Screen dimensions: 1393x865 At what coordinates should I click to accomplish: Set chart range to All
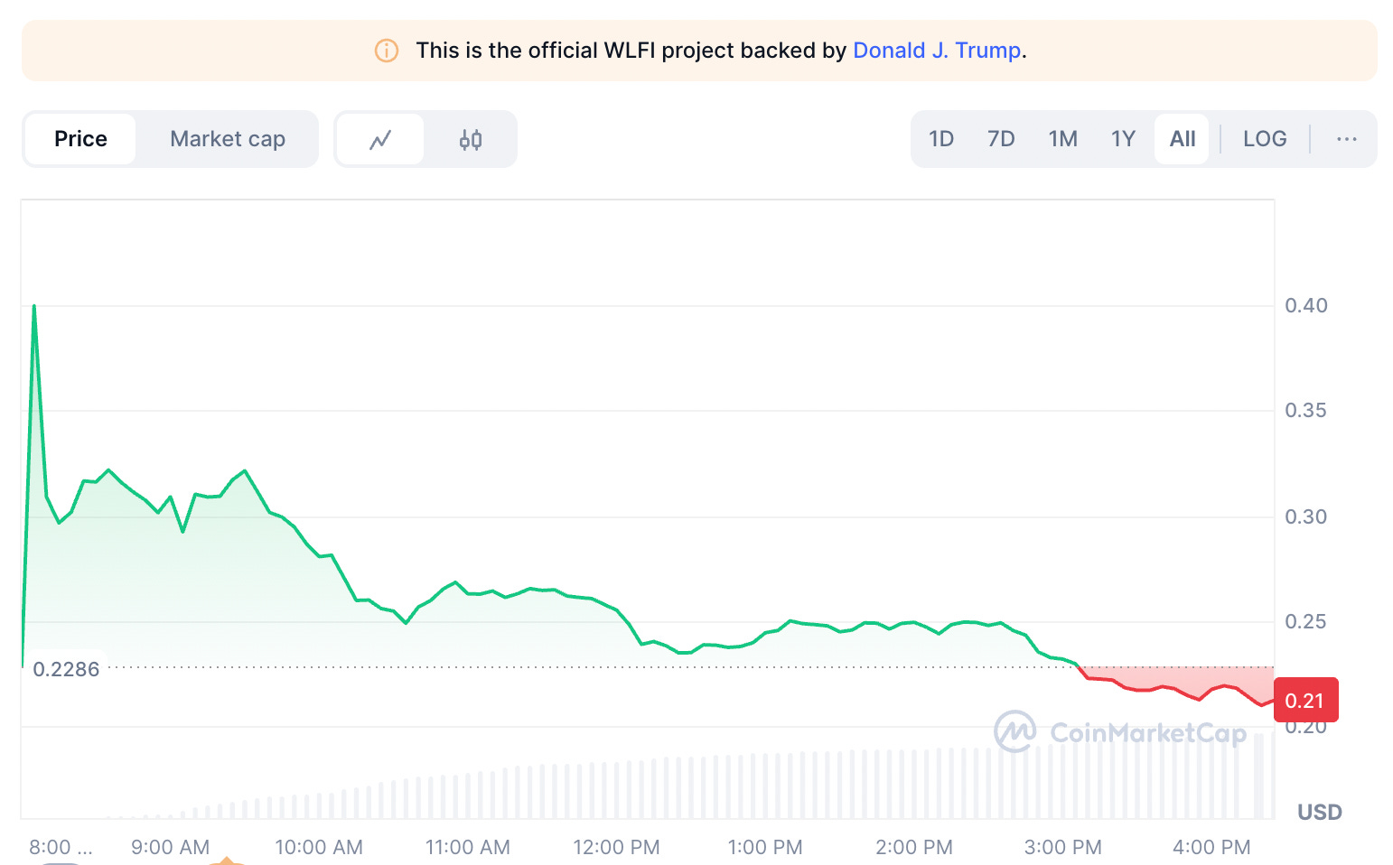[1183, 139]
